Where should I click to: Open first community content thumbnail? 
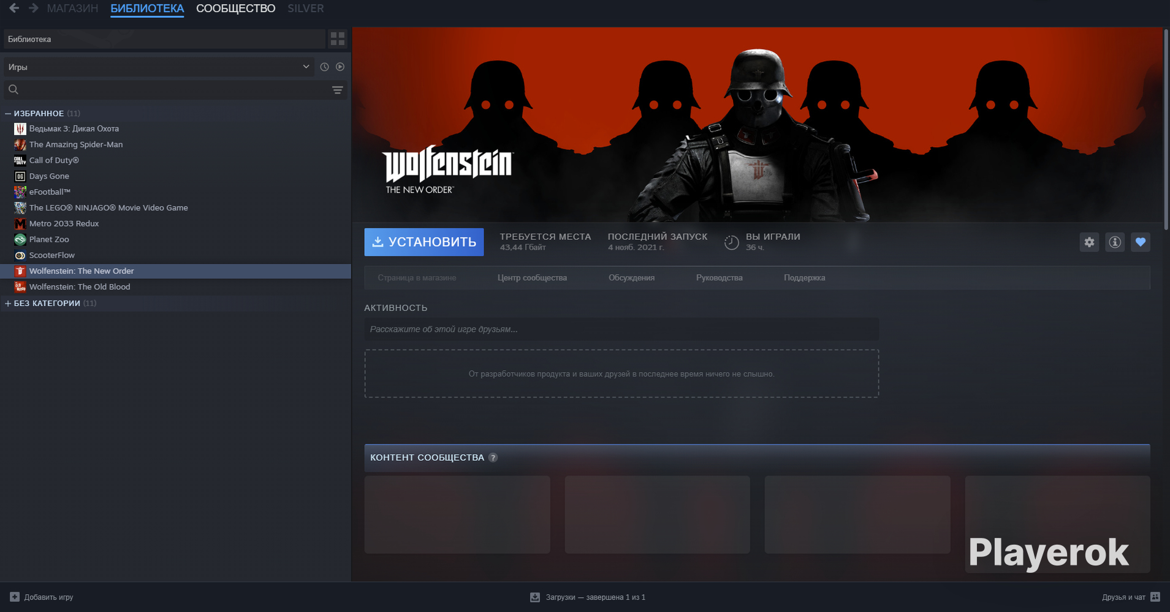[457, 515]
